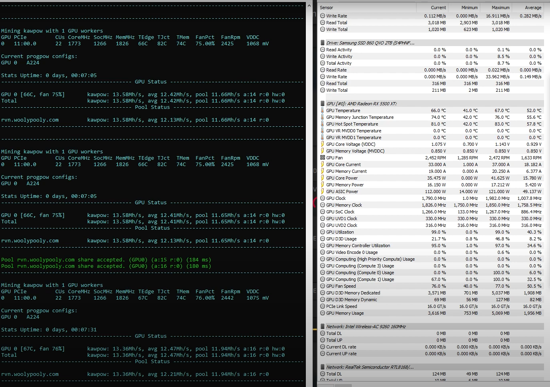The height and width of the screenshot is (387, 550).
Task: Click the GPU Core Current icon
Action: point(323,164)
